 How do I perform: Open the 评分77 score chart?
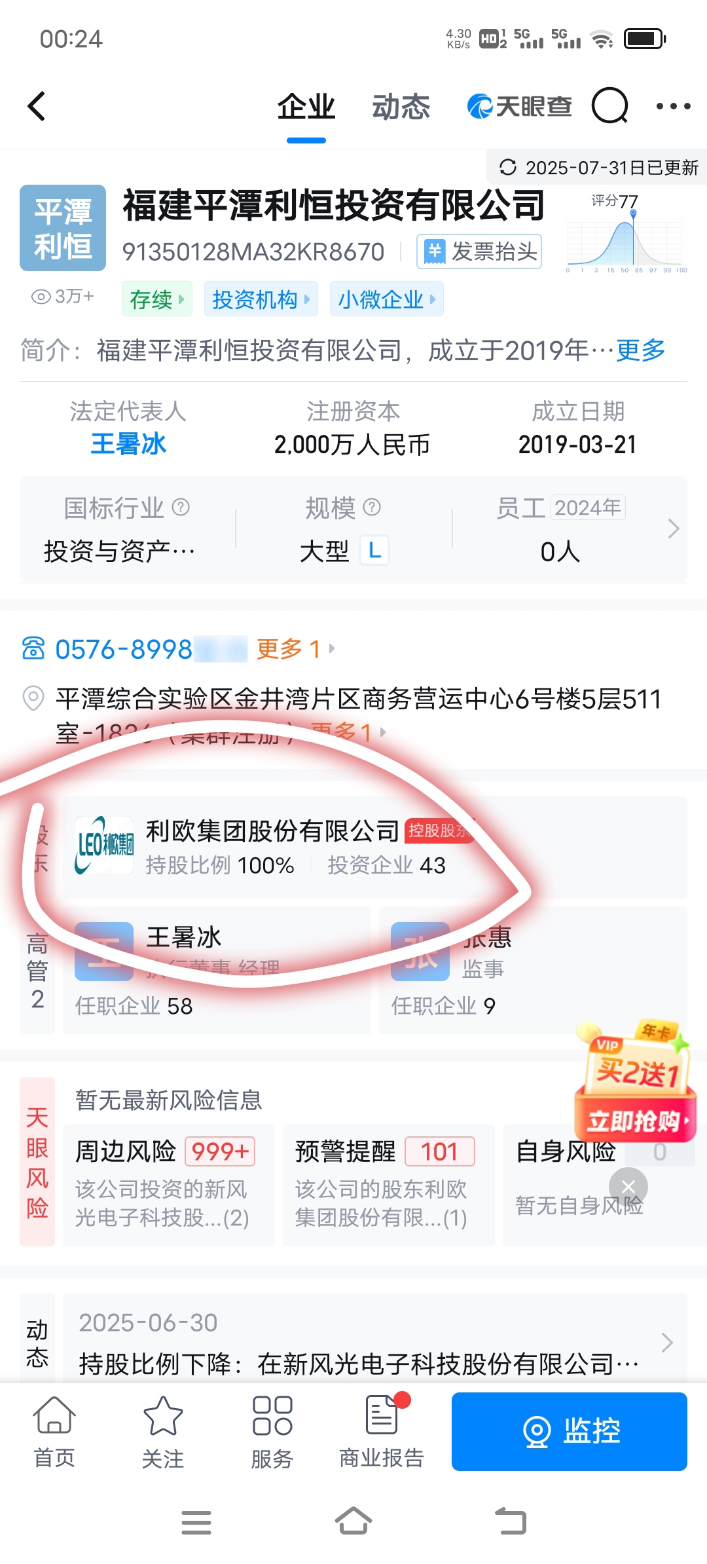pos(626,233)
